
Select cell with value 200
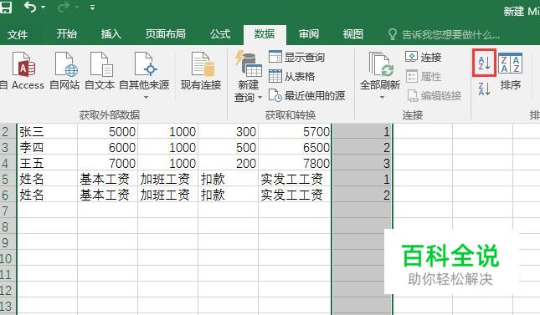pyautogui.click(x=228, y=163)
